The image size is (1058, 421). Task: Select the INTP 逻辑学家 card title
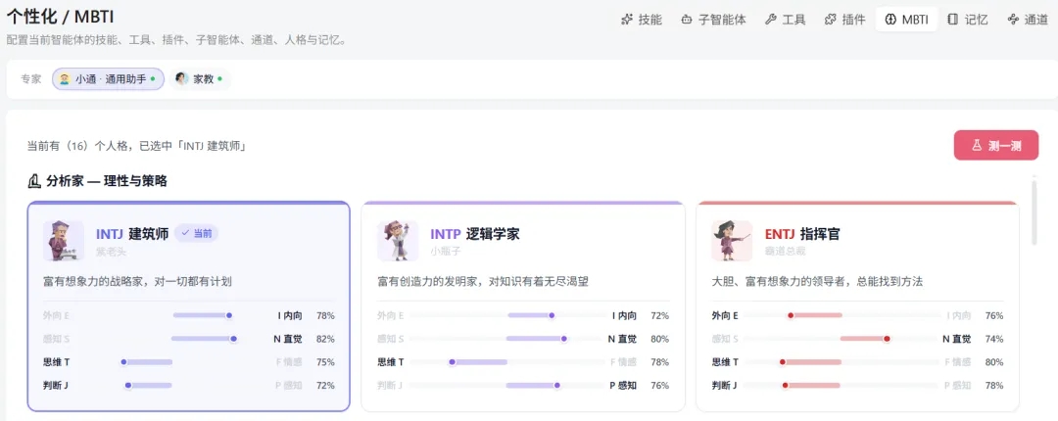coord(475,234)
